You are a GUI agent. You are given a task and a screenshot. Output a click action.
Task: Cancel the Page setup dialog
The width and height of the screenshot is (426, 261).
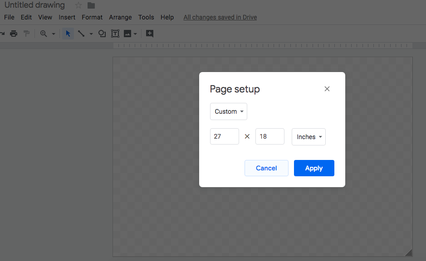click(x=266, y=168)
